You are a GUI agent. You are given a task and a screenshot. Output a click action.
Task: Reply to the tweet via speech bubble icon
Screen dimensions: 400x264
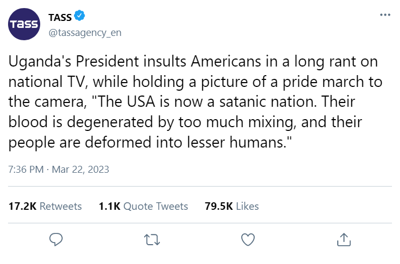click(x=56, y=239)
